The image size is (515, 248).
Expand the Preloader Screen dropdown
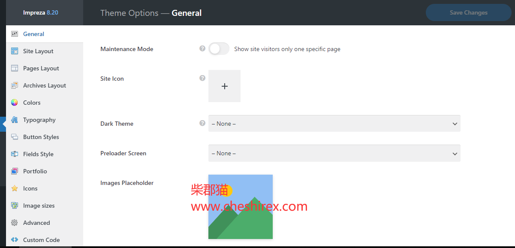(x=334, y=153)
